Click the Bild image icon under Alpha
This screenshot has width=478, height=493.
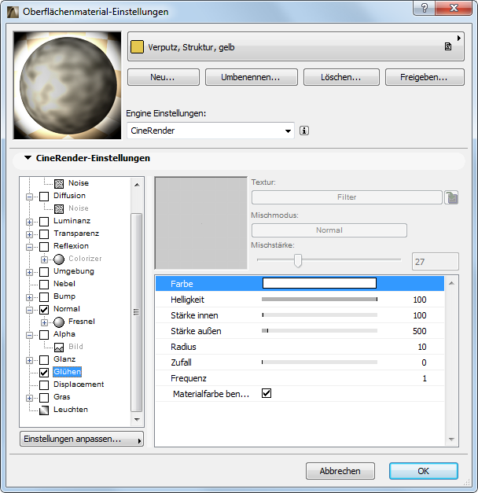point(59,347)
